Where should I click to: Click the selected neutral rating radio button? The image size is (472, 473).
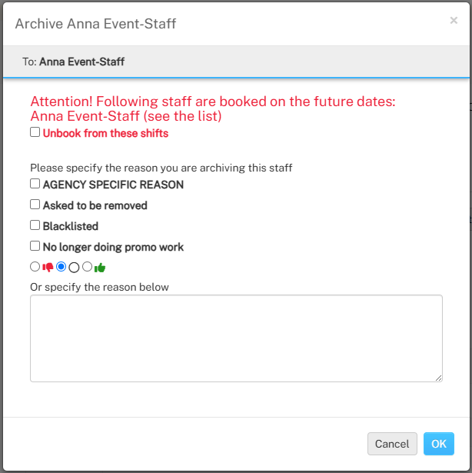click(61, 267)
